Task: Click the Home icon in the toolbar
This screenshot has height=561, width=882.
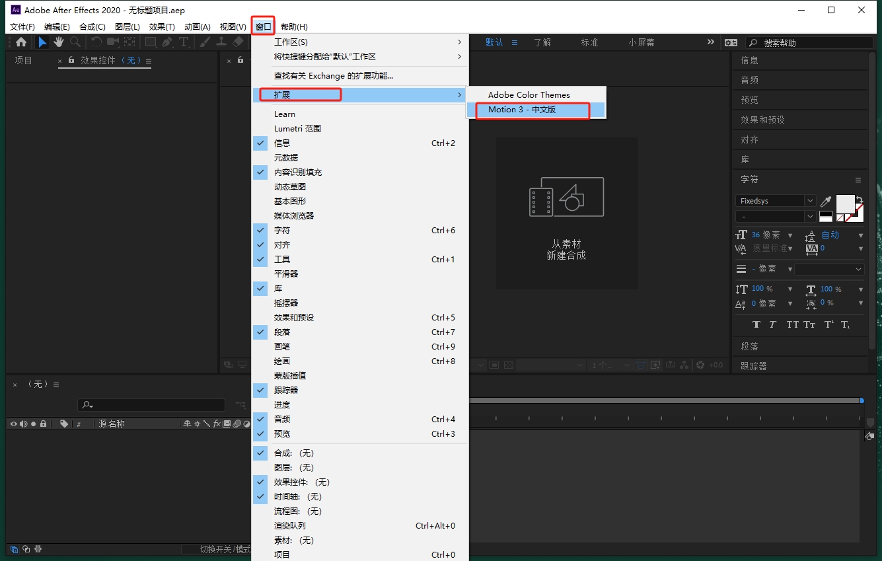Action: [x=21, y=42]
